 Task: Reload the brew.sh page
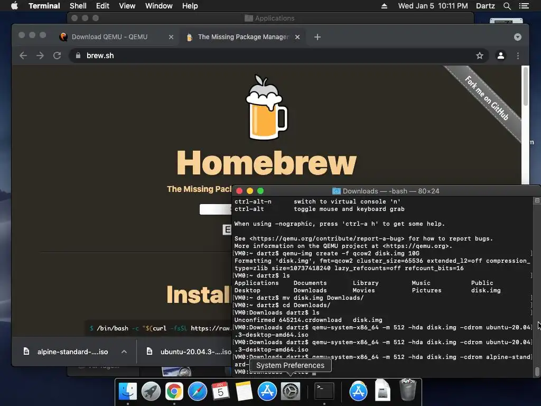(x=57, y=56)
